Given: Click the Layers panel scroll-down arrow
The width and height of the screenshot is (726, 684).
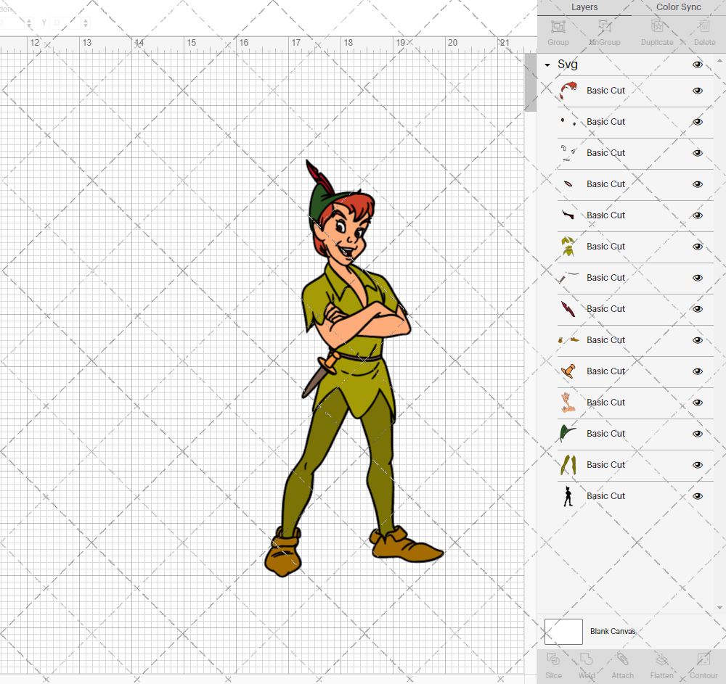Looking at the screenshot, I should (x=719, y=608).
